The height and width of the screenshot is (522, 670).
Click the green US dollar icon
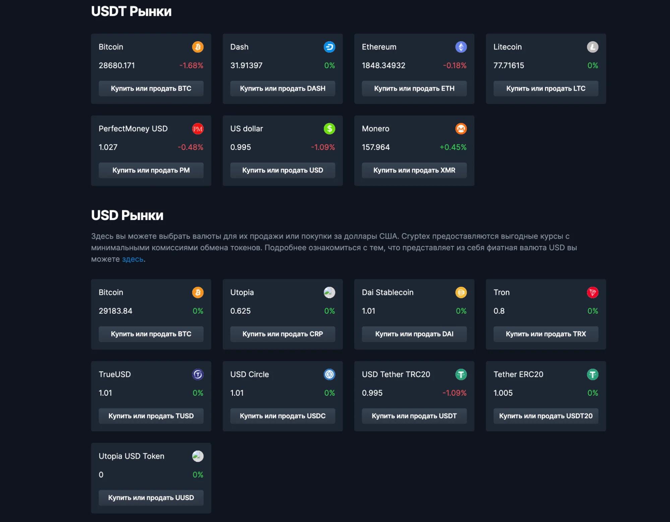click(x=329, y=129)
